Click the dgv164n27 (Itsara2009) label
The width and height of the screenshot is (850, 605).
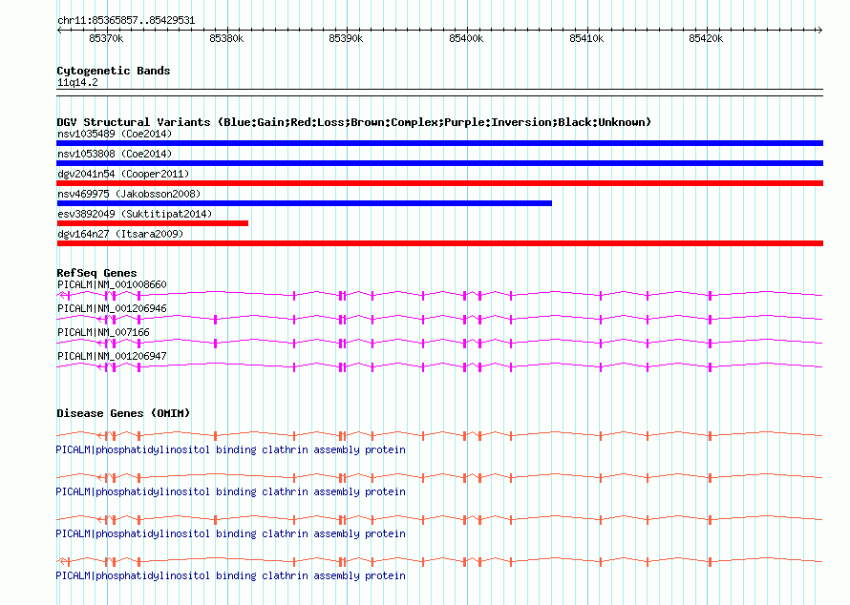pos(120,234)
